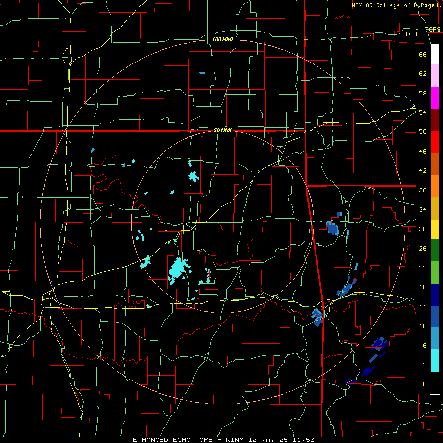Viewport: 443px width, 443px height.
Task: Click the bright yellow legend swatch
Action: click(x=435, y=229)
